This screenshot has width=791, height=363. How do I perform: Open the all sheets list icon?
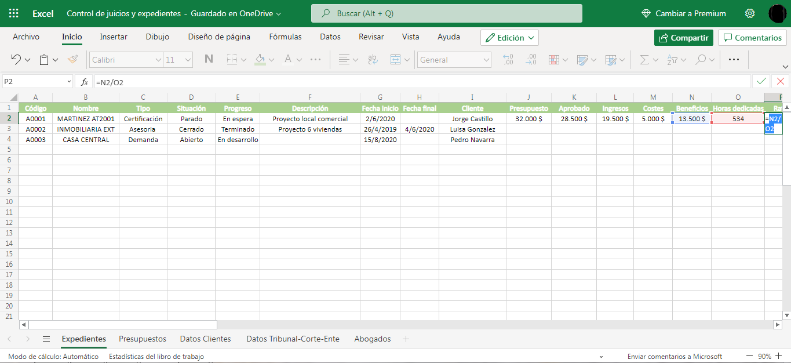(x=46, y=339)
